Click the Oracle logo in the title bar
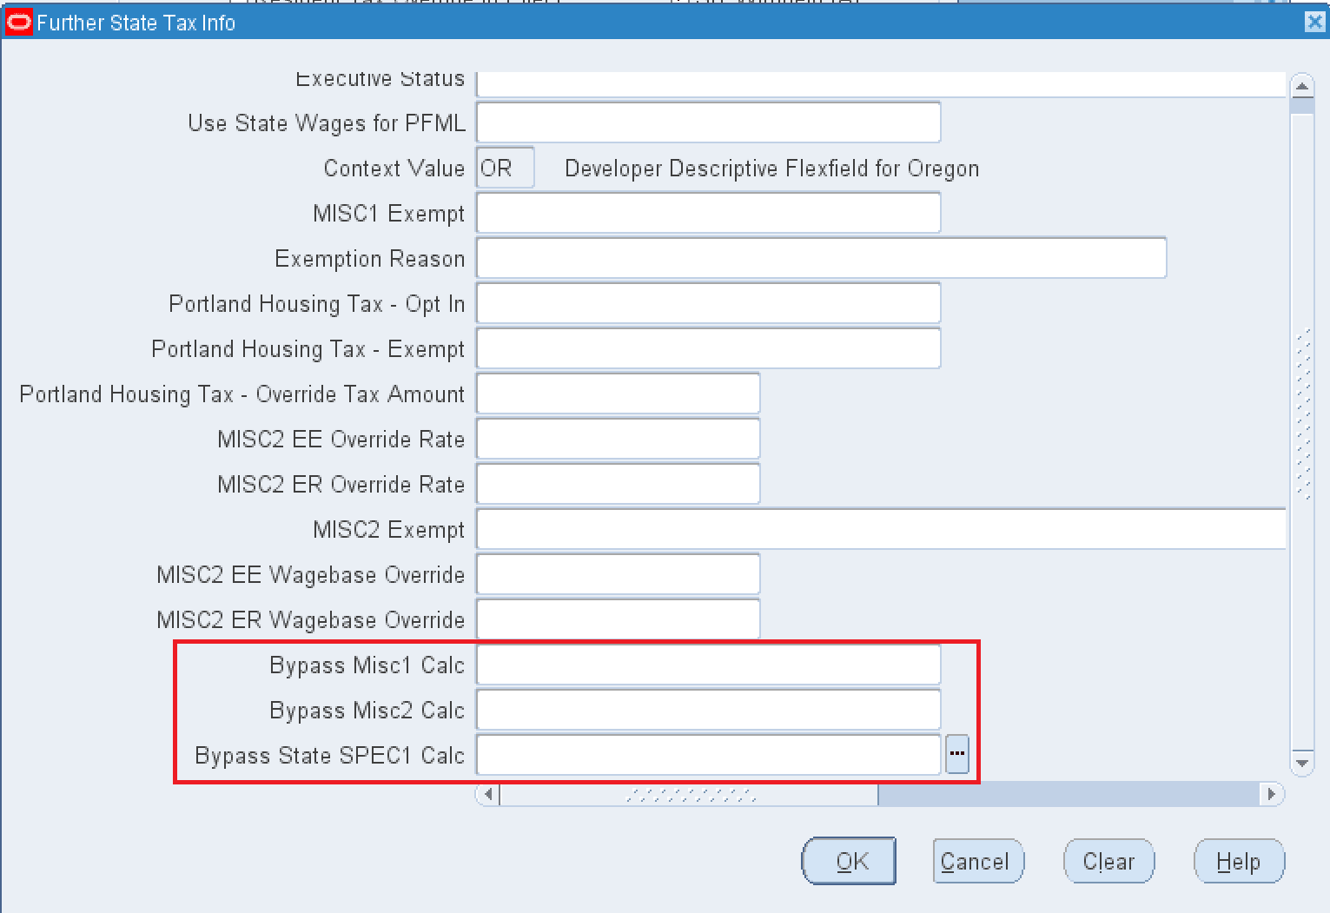This screenshot has height=913, width=1330. tap(17, 22)
